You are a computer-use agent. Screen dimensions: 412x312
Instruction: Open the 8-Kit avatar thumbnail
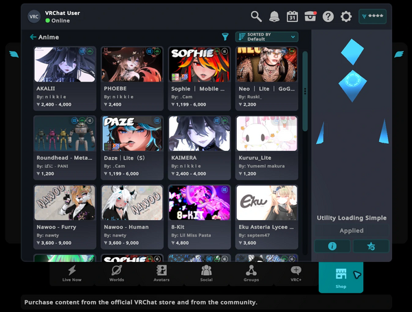pyautogui.click(x=199, y=203)
